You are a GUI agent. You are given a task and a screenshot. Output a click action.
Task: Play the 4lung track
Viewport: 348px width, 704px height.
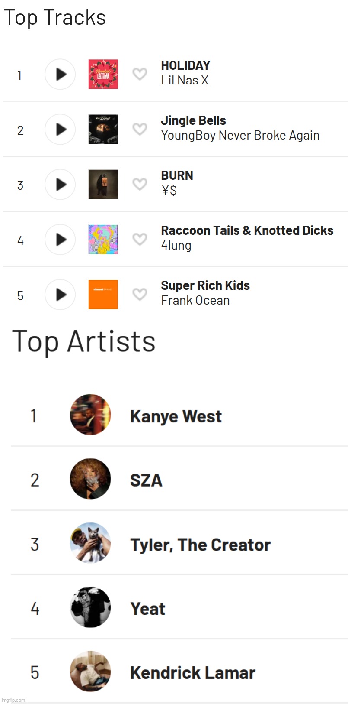(61, 240)
